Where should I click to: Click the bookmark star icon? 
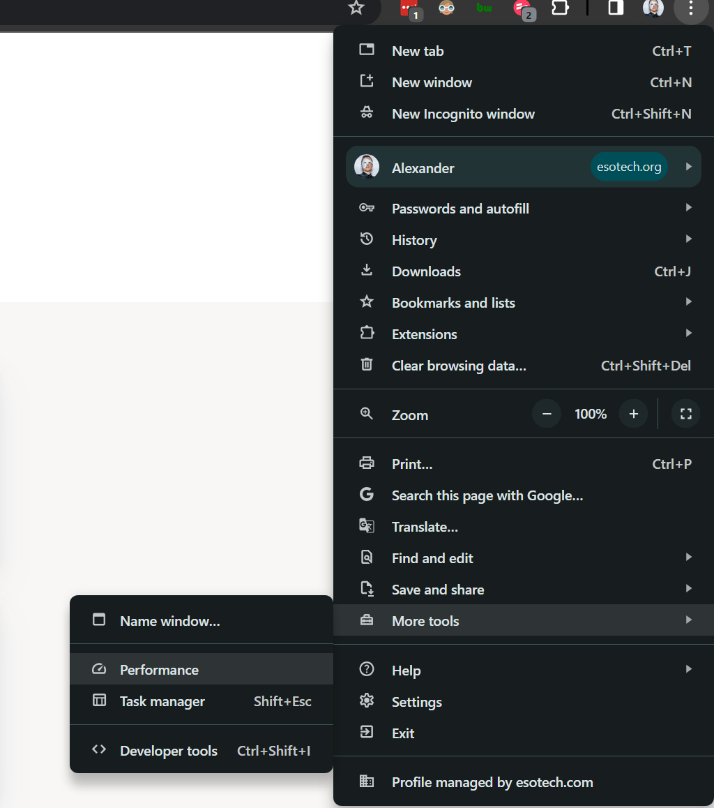pyautogui.click(x=356, y=8)
